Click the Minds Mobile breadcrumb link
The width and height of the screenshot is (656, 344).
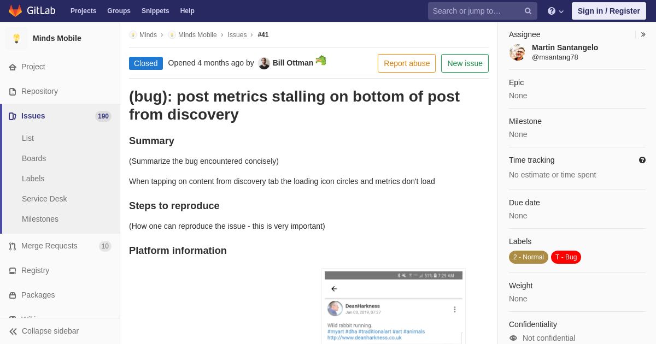pos(197,35)
